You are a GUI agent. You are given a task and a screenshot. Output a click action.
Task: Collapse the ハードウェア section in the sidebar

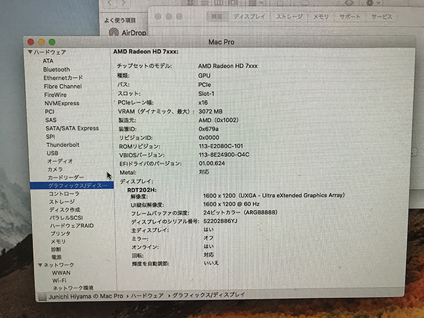pos(30,52)
